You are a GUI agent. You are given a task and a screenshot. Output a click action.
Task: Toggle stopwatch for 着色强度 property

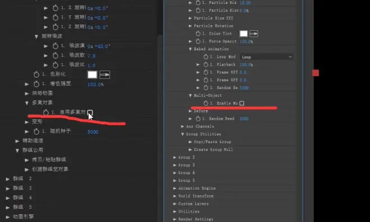click(36, 84)
